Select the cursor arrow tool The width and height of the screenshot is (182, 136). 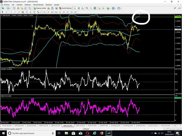point(3,12)
